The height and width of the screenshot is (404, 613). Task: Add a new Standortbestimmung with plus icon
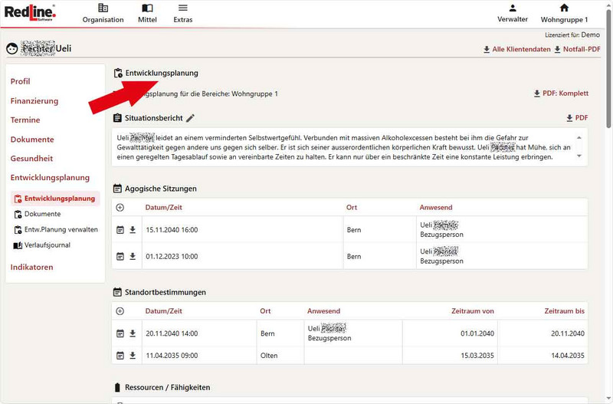point(120,311)
